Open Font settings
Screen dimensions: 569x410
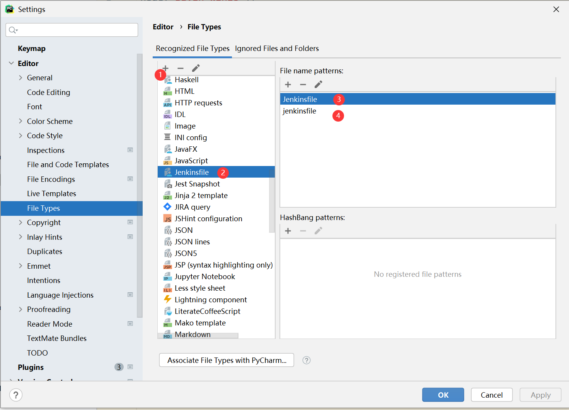(34, 107)
